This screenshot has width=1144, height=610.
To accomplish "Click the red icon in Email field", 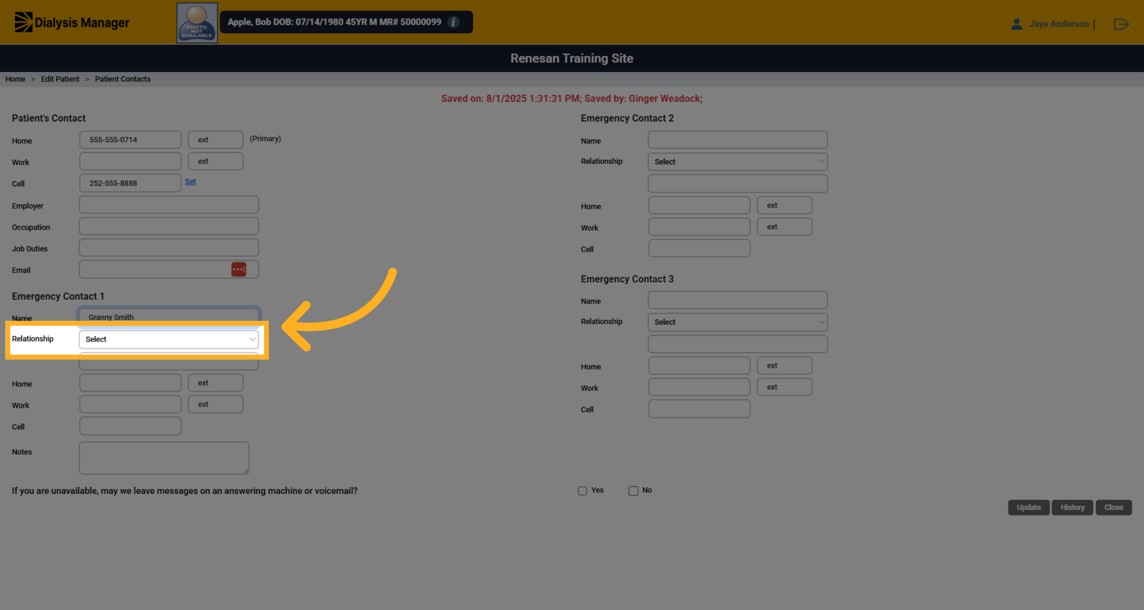I will click(239, 270).
